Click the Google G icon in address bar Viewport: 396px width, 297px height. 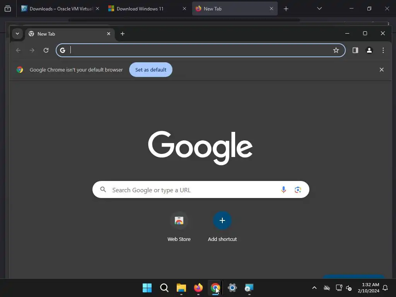pos(63,50)
